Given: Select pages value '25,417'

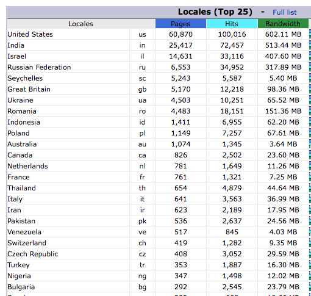Looking at the screenshot, I should (x=181, y=45).
